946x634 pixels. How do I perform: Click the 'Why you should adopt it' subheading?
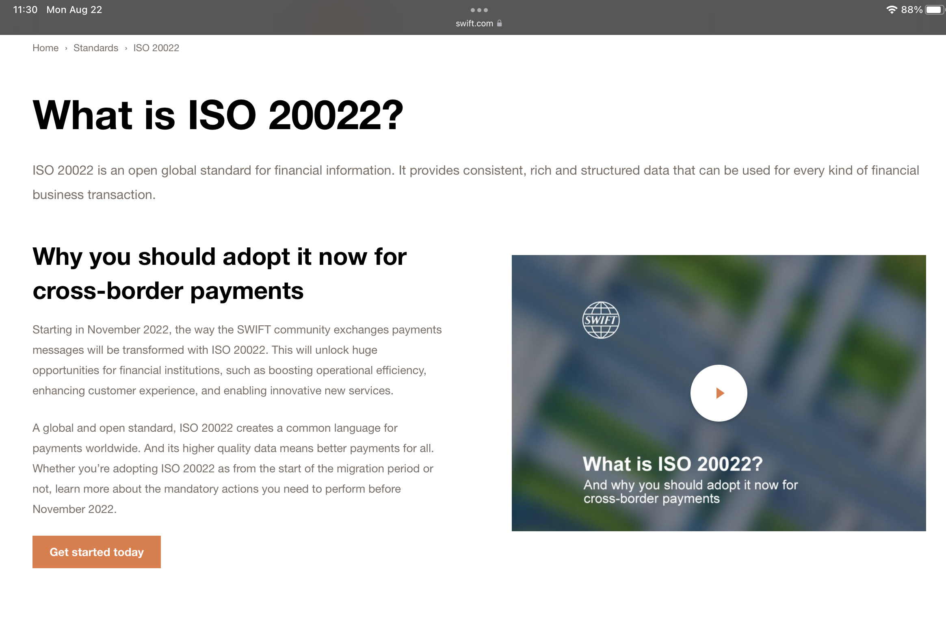pyautogui.click(x=219, y=273)
